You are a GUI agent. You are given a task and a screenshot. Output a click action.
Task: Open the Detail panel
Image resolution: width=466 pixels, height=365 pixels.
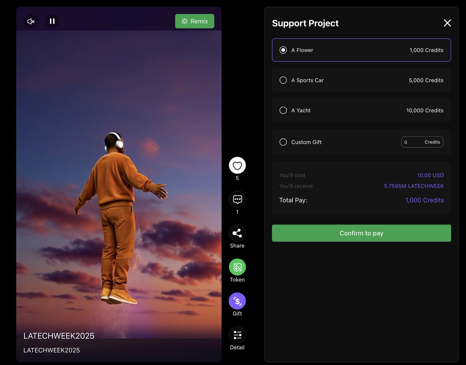point(237,335)
